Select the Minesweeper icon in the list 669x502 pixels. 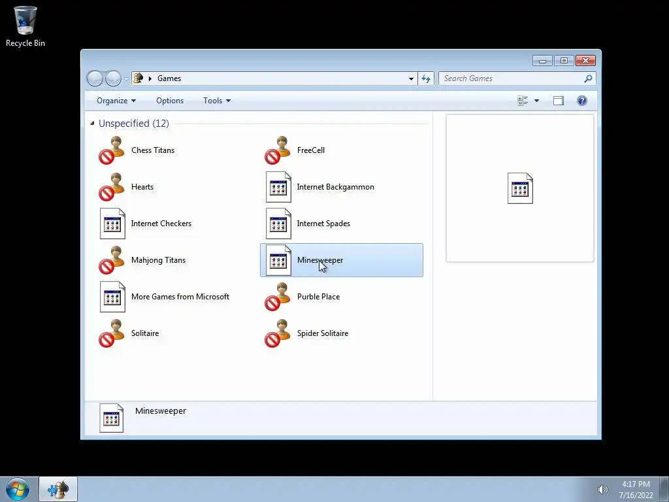(278, 260)
